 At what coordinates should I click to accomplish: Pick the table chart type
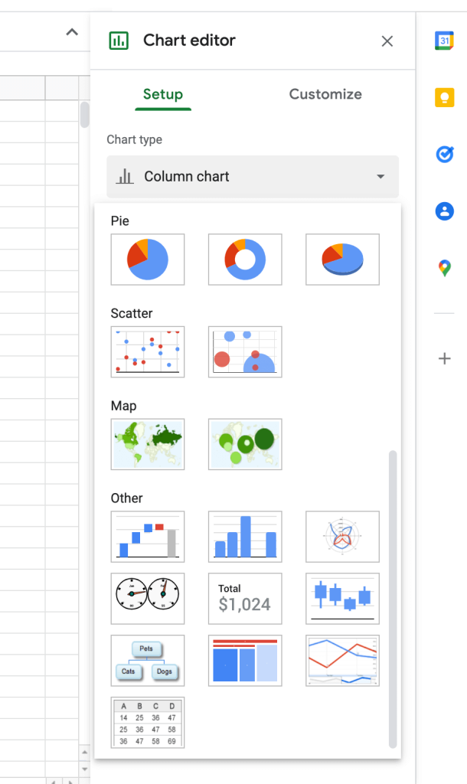[x=148, y=722]
